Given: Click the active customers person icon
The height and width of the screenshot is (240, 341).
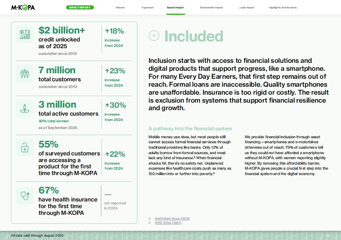Looking at the screenshot, I should (x=24, y=109).
